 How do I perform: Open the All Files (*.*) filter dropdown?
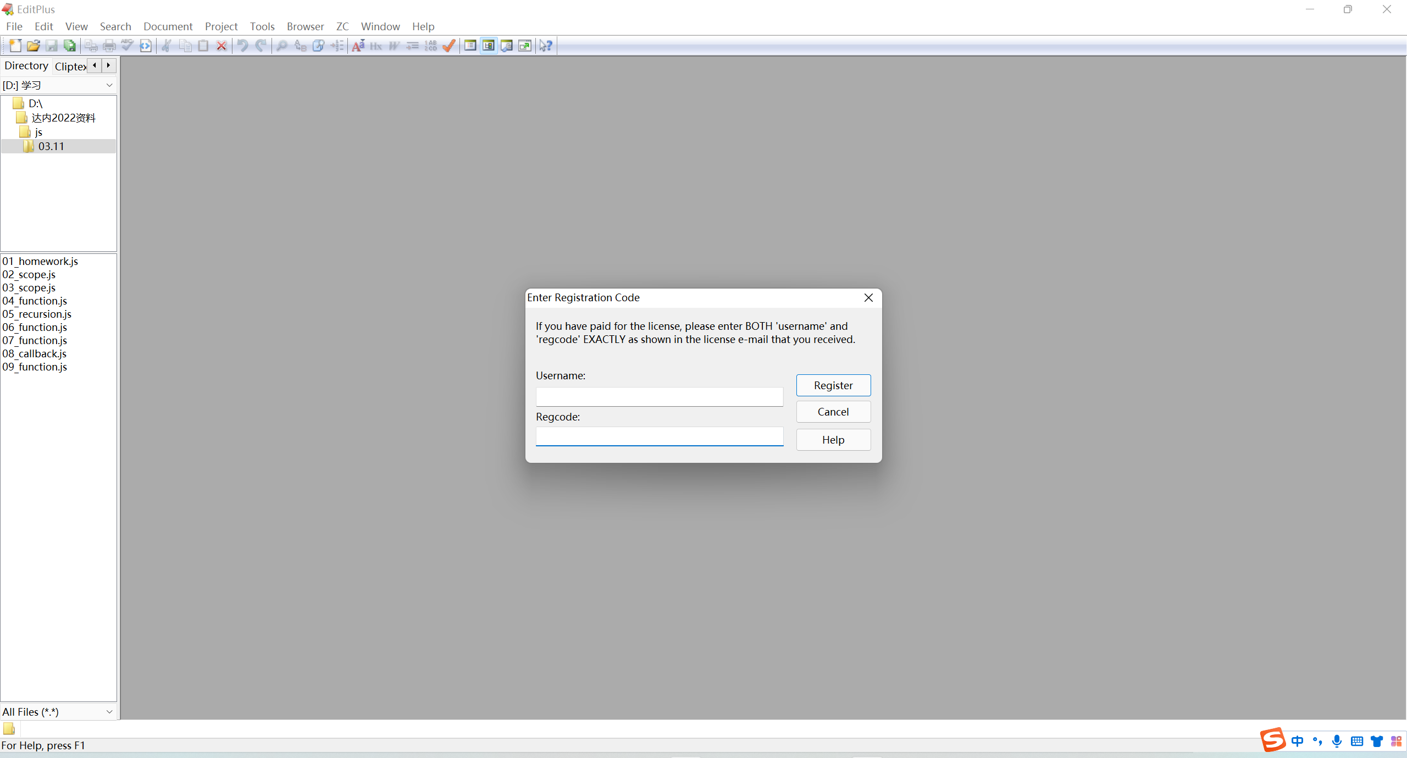tap(109, 712)
